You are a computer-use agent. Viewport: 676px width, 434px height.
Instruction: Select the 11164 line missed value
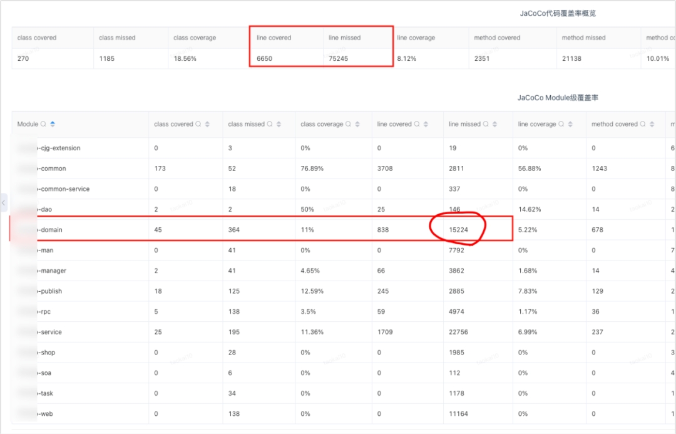[x=458, y=414]
